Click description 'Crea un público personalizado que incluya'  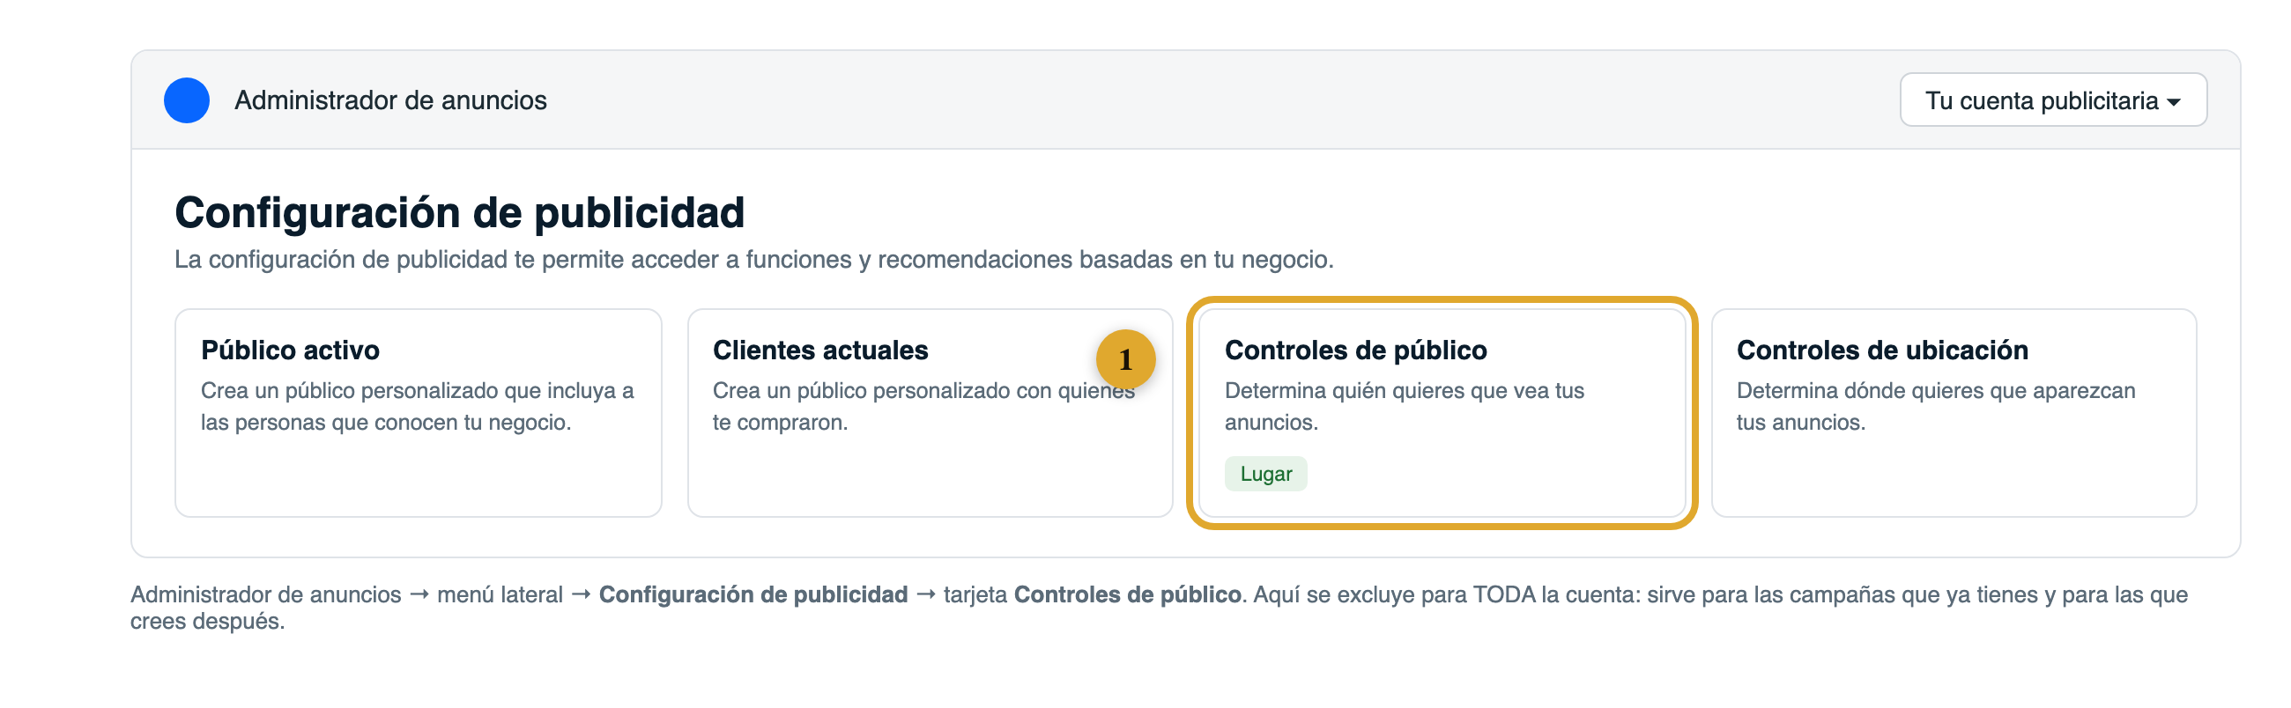tap(417, 406)
